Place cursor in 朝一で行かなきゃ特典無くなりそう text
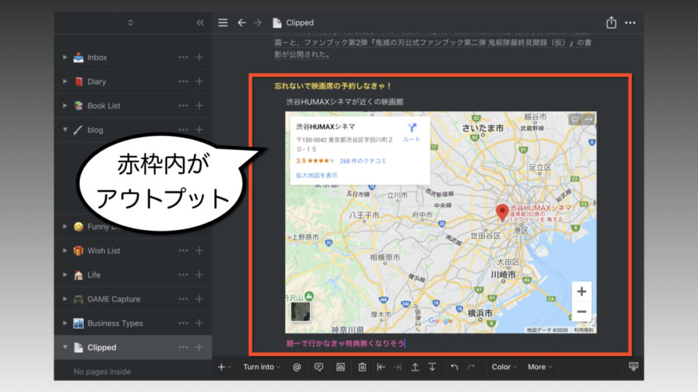The width and height of the screenshot is (698, 392). click(346, 343)
